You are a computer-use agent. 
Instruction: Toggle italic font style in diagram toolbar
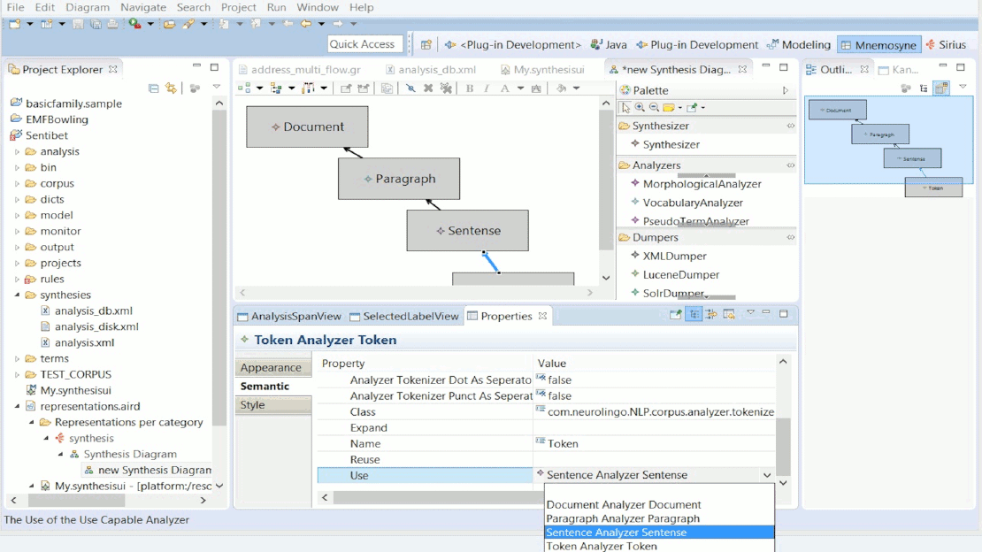click(x=487, y=88)
